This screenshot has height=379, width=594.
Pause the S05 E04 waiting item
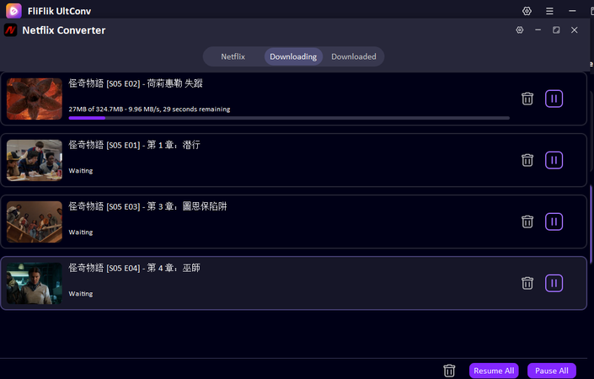click(554, 283)
